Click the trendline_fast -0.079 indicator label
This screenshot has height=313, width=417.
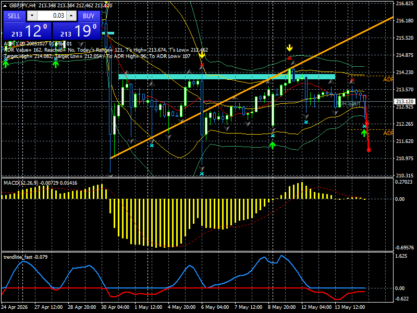pos(26,257)
